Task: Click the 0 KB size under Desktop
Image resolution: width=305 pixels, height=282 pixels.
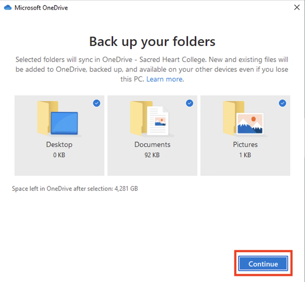Action: 59,155
